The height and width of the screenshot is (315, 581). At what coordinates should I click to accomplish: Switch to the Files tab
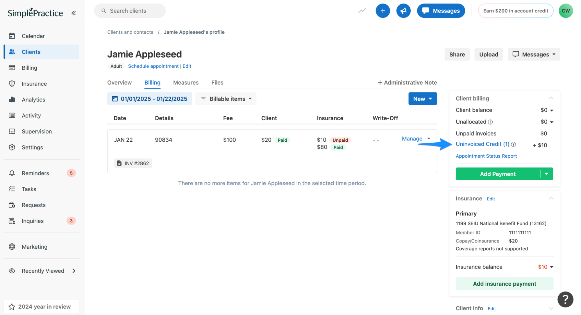click(x=217, y=83)
